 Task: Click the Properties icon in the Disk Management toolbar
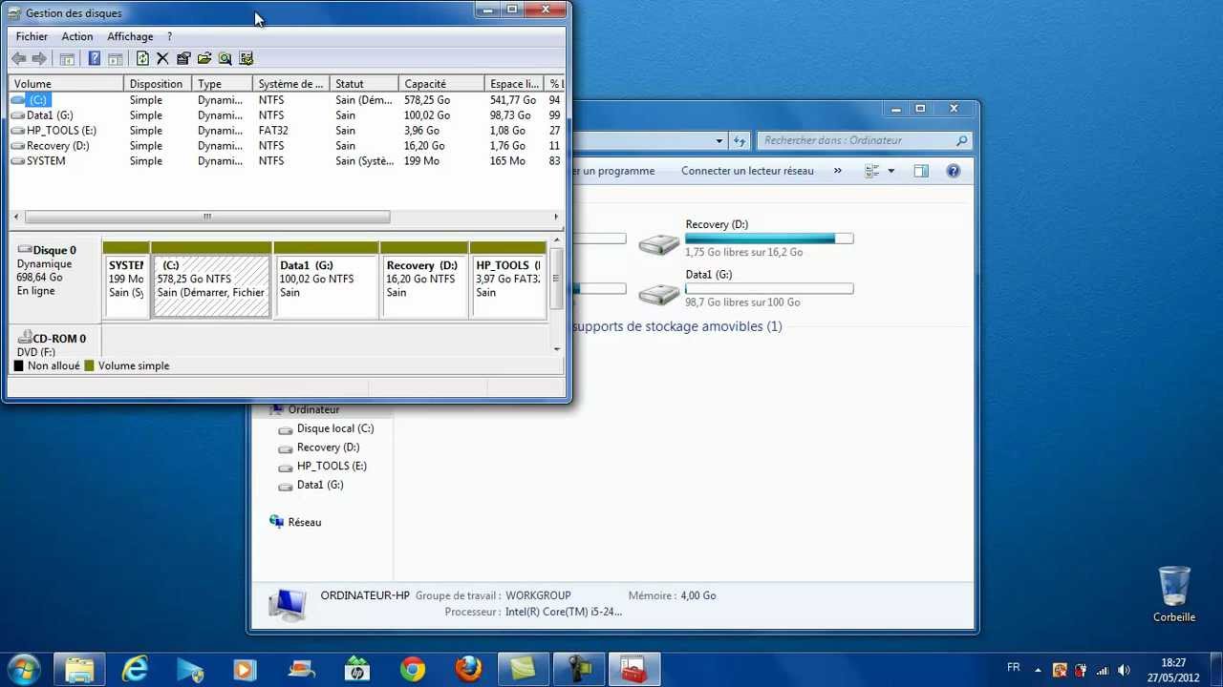[x=183, y=59]
